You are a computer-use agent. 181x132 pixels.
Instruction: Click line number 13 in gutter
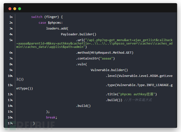click(x=10, y=100)
